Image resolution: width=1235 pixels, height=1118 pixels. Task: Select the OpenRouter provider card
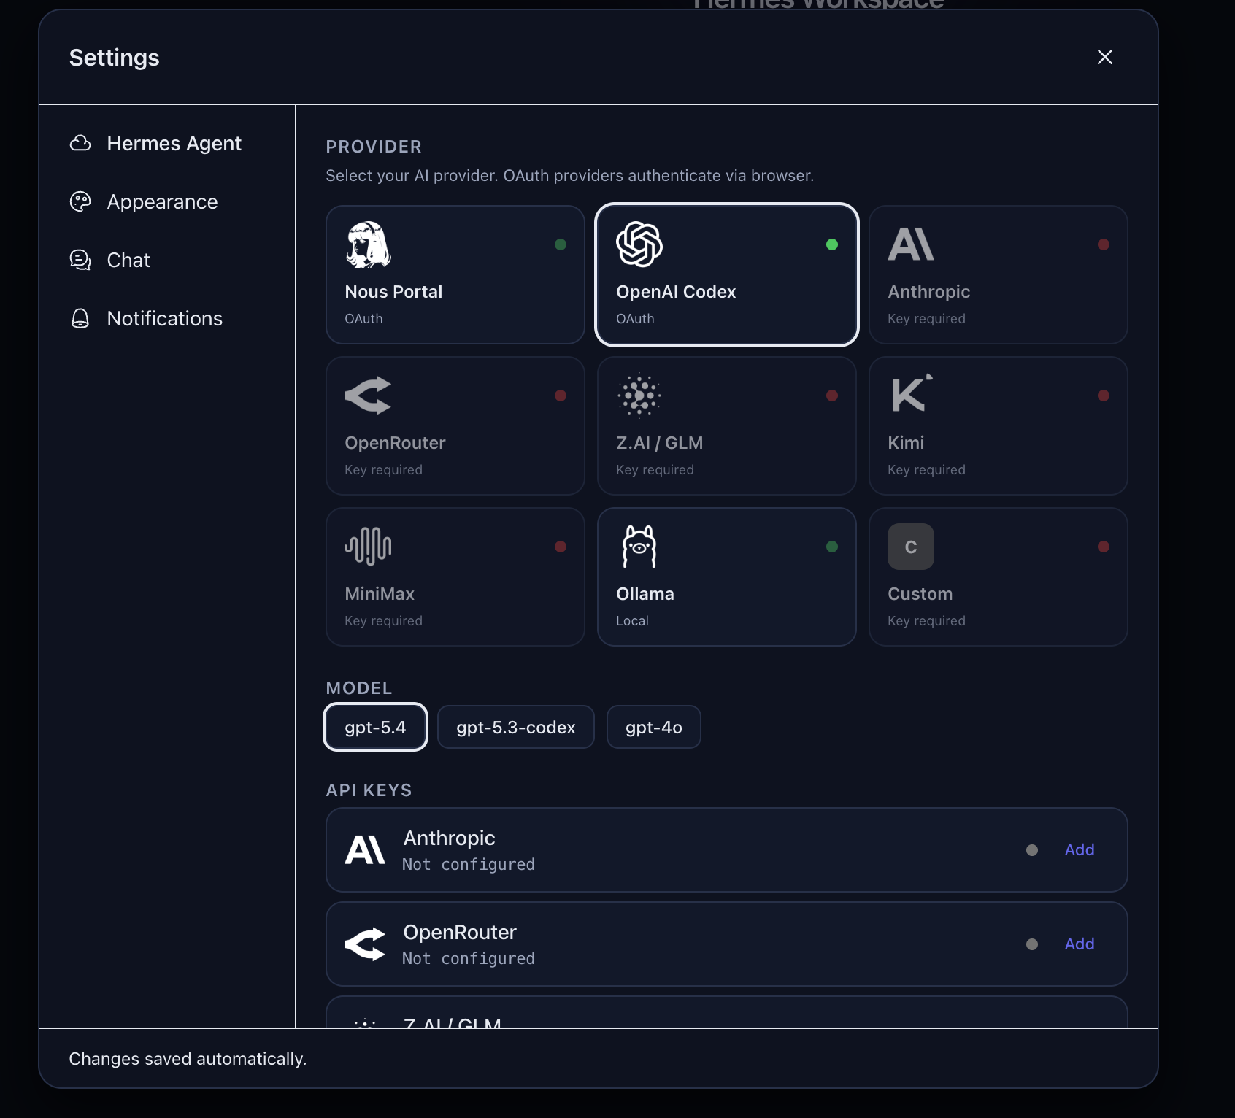point(455,425)
